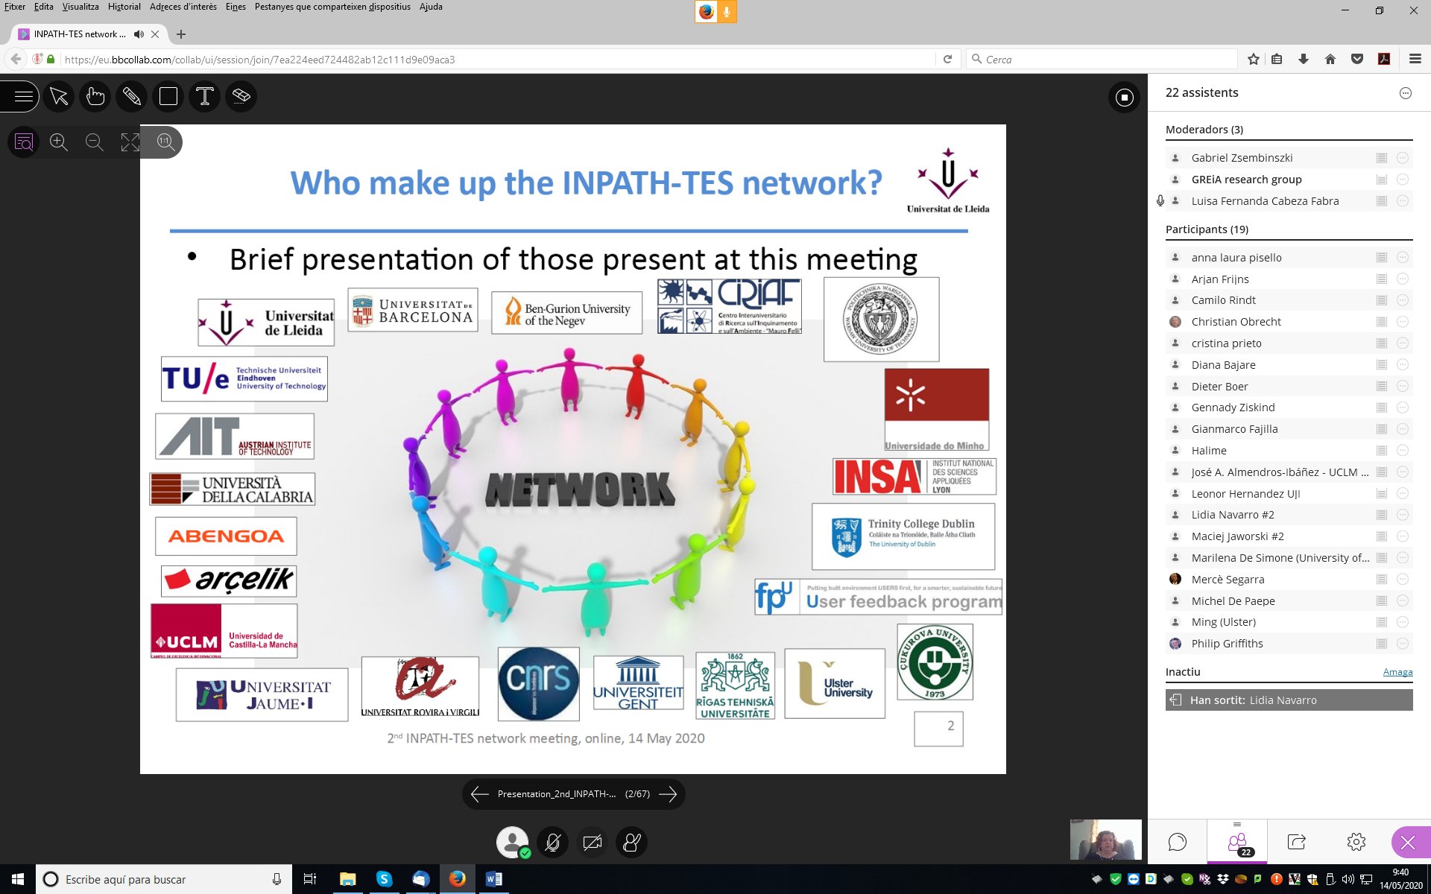Open attendee controls for Philip Griffiths
Screen dimensions: 1431x894
[x=1403, y=644]
